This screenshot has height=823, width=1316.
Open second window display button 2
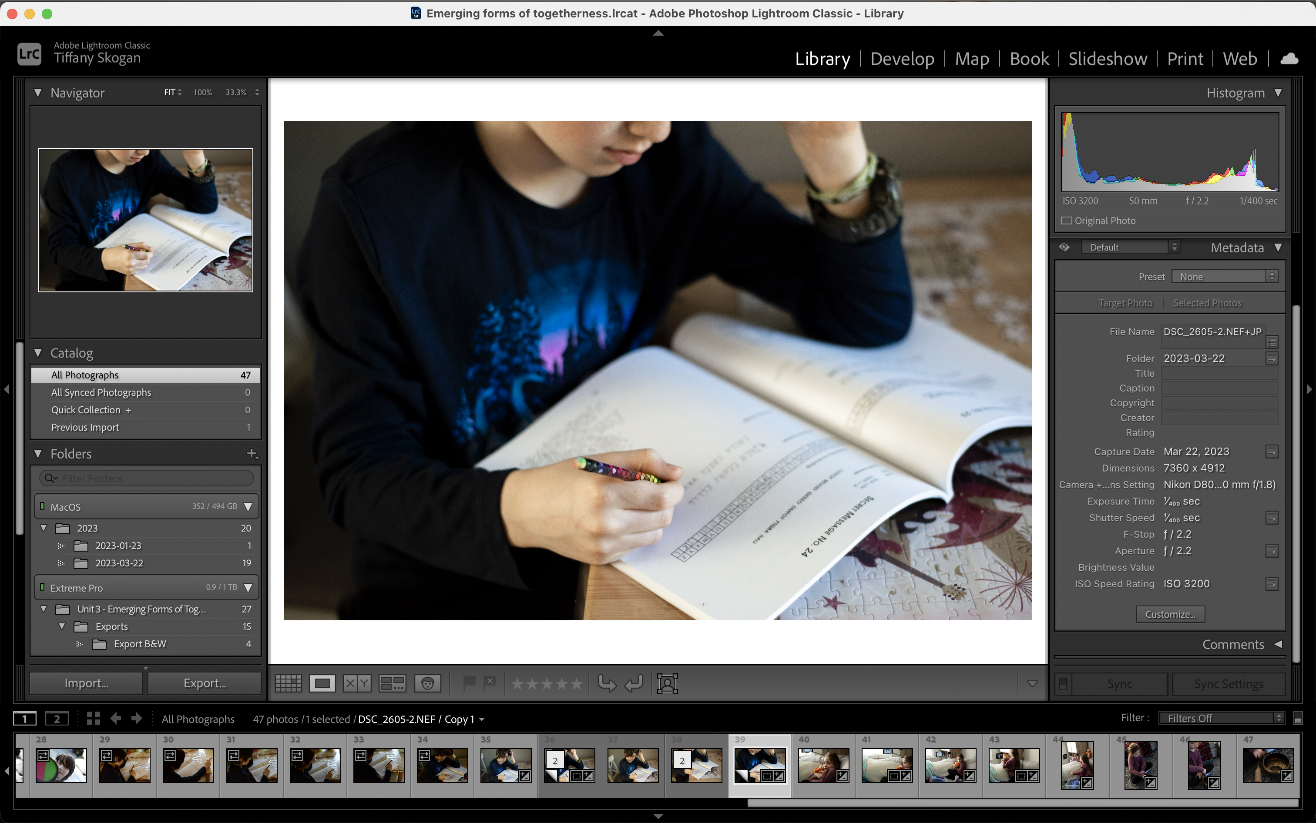click(57, 719)
